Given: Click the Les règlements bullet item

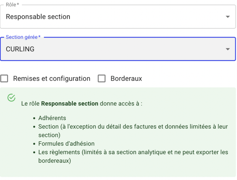Looking at the screenshot, I should pos(133,156).
